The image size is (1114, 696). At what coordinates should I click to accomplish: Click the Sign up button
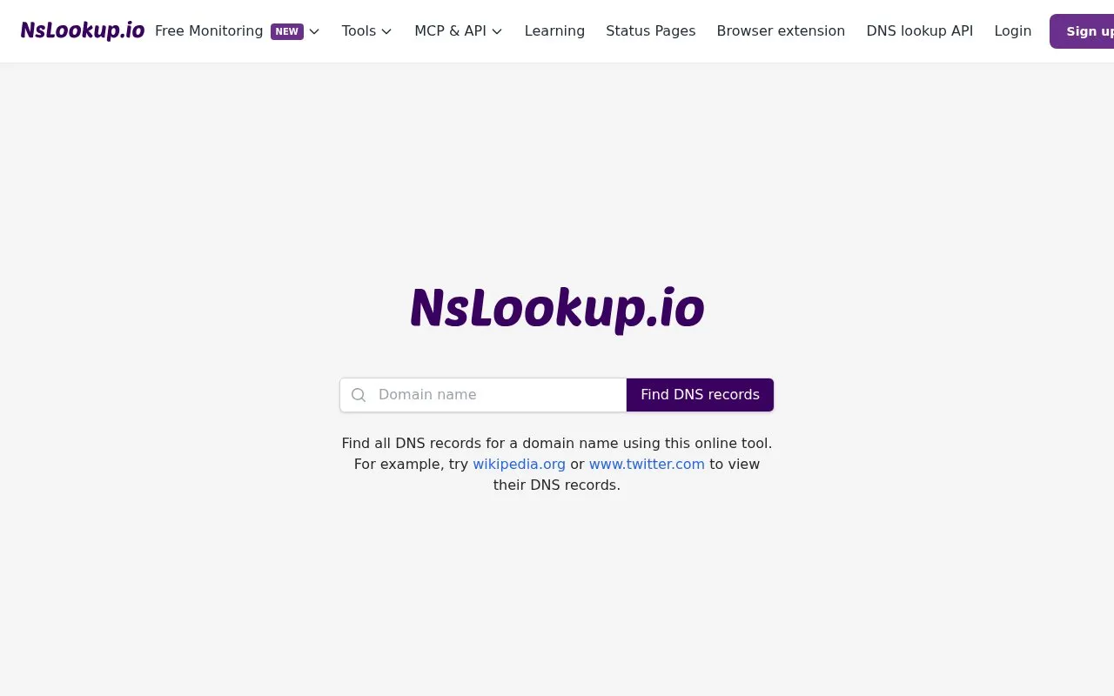tap(1083, 31)
